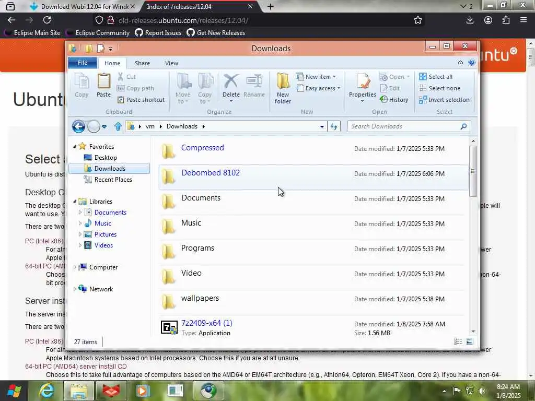Click History in the Open group
The width and height of the screenshot is (535, 401).
(394, 100)
